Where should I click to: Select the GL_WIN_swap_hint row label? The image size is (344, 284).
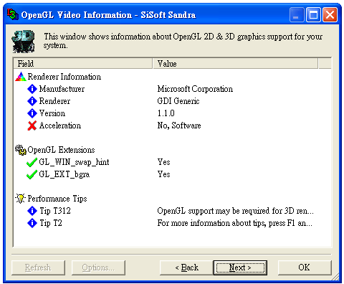pos(74,162)
